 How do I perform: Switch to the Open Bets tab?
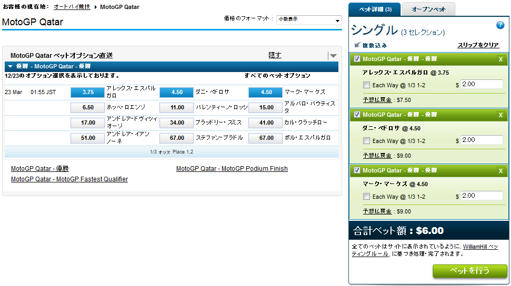[x=428, y=9]
